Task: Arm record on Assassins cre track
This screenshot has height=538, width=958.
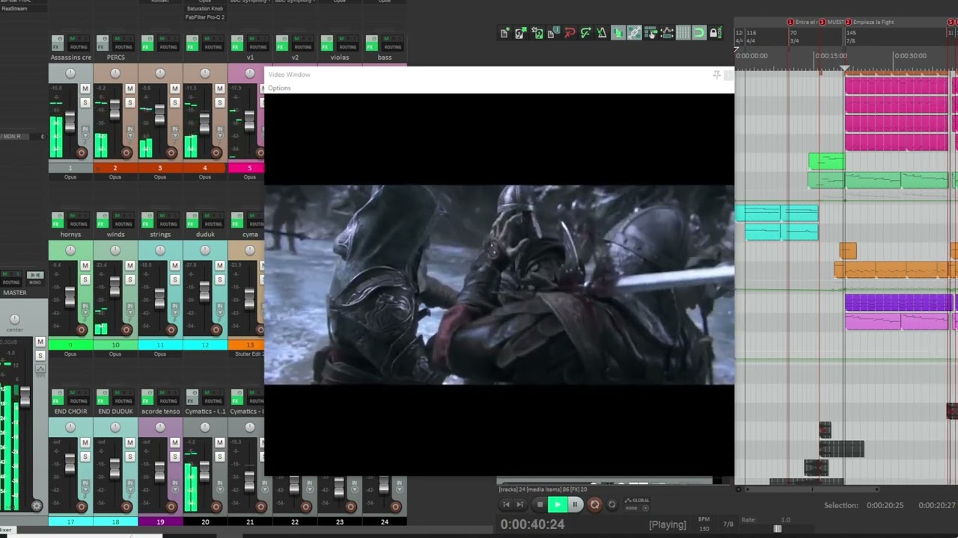Action: [82, 153]
